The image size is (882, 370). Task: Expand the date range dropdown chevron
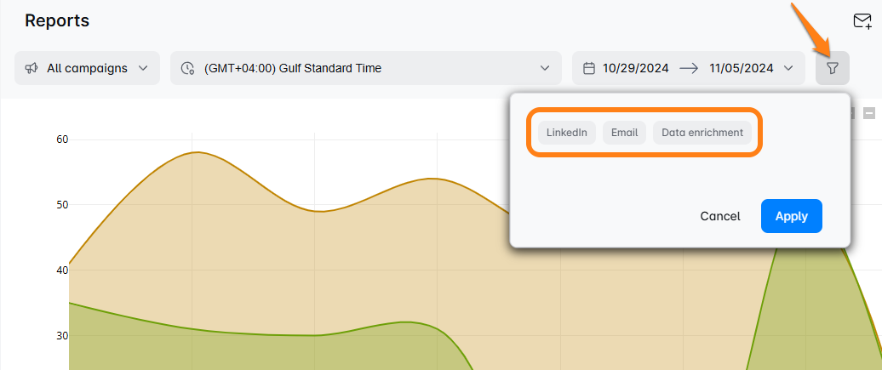(788, 68)
